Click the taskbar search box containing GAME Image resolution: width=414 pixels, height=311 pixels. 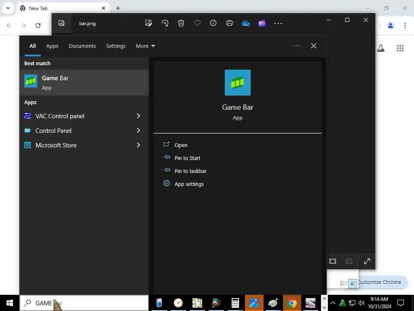pos(84,303)
